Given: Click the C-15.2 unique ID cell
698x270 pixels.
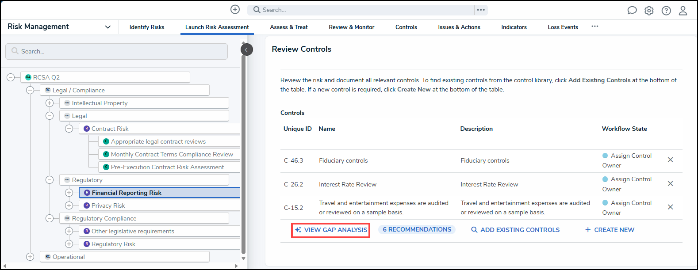Looking at the screenshot, I should pos(294,208).
